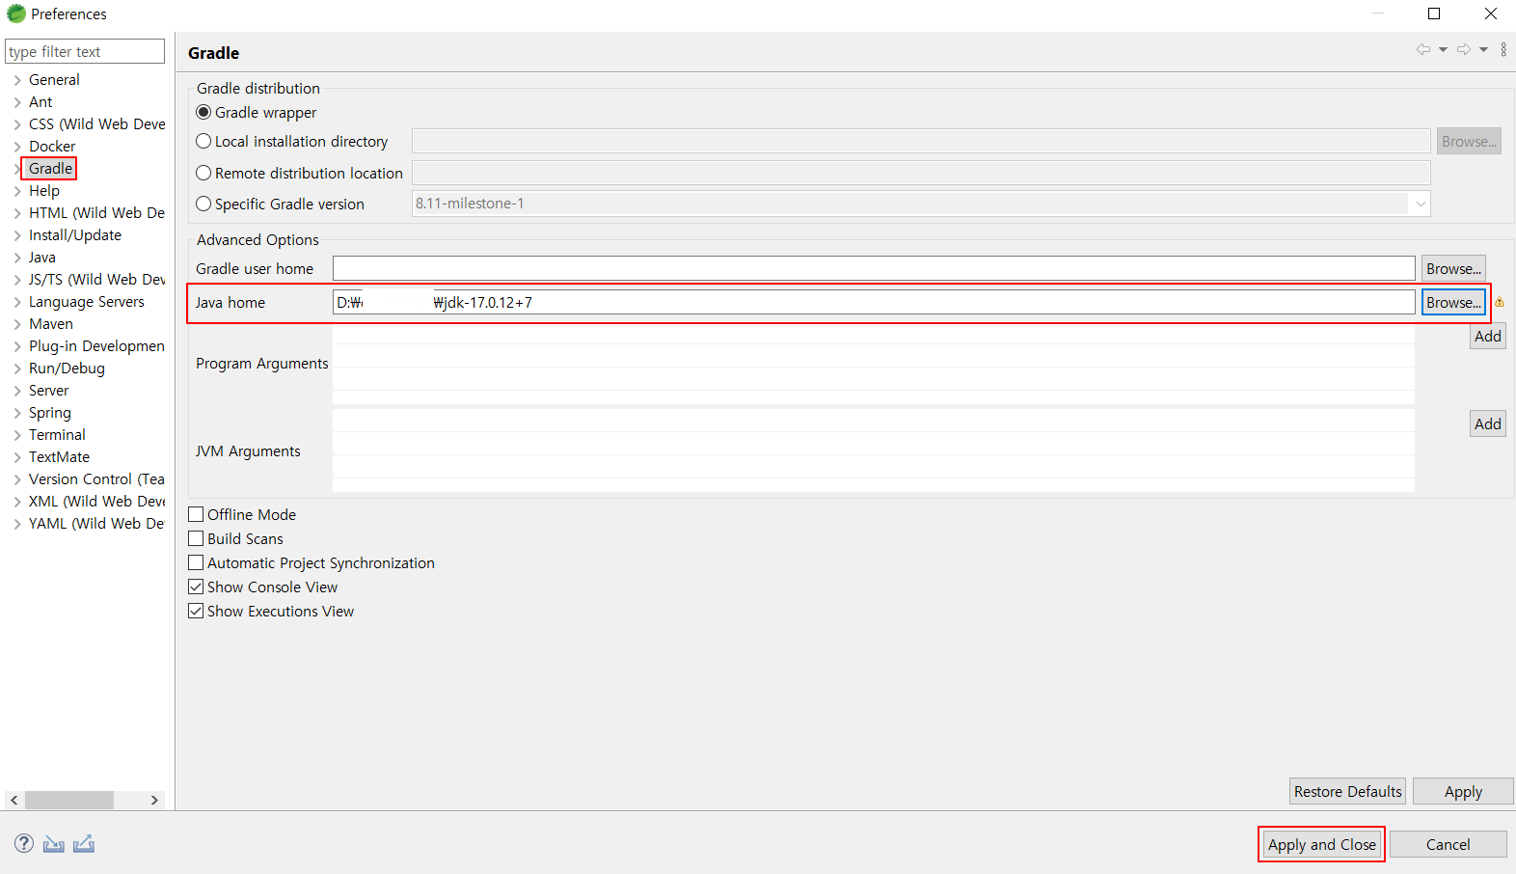Click the Program Arguments list area
Viewport: 1516px width, 874px height.
874,364
